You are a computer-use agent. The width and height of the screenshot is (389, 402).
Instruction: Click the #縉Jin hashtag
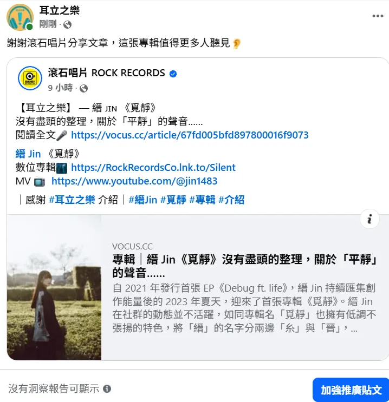[x=143, y=200]
